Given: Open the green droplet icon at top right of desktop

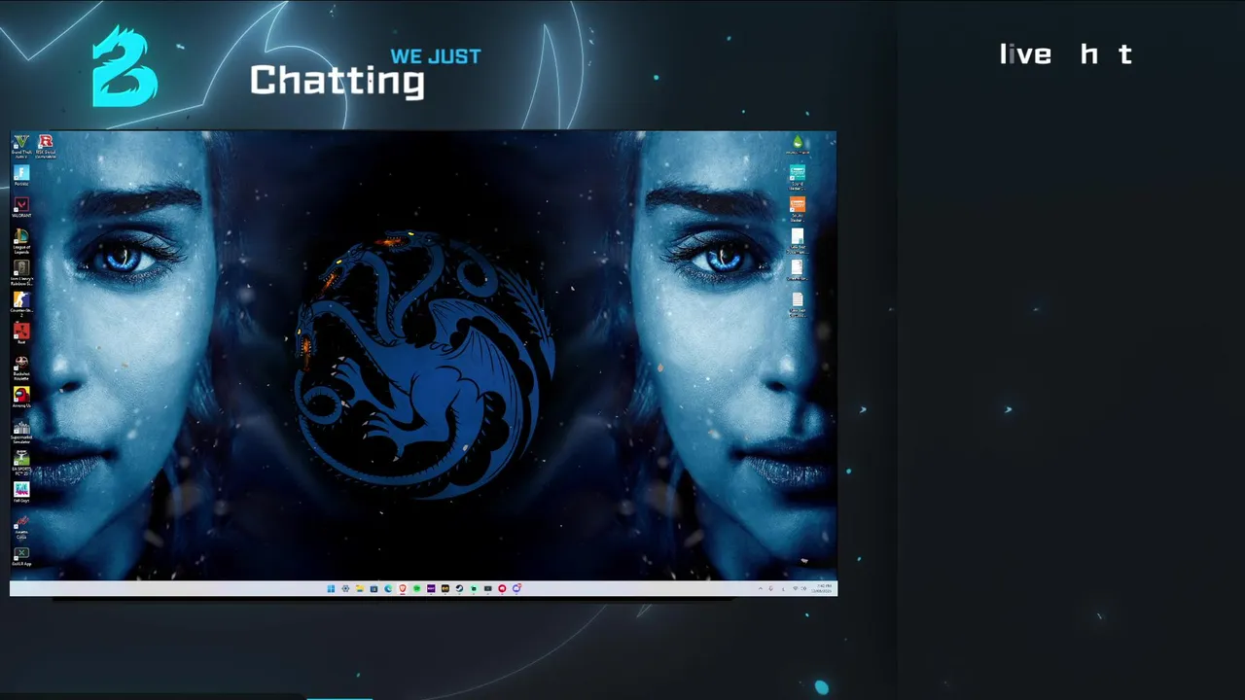Looking at the screenshot, I should [x=798, y=145].
